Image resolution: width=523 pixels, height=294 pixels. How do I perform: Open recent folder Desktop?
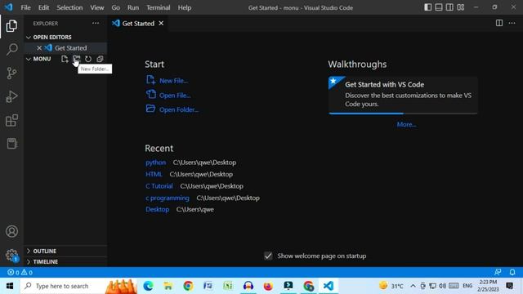click(x=157, y=209)
